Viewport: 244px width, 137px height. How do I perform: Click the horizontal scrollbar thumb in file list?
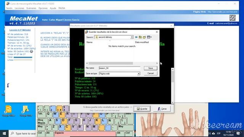pyautogui.click(x=111, y=63)
